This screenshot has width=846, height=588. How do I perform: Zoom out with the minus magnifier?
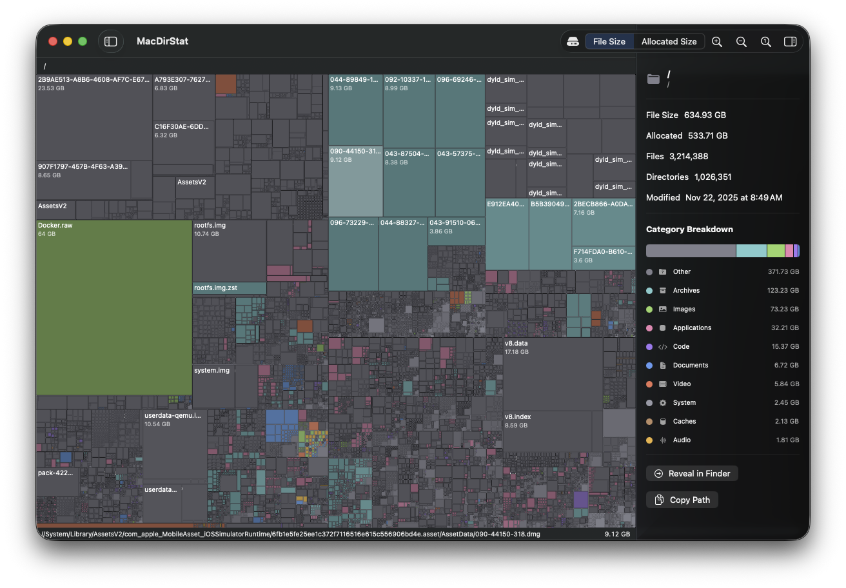(742, 41)
